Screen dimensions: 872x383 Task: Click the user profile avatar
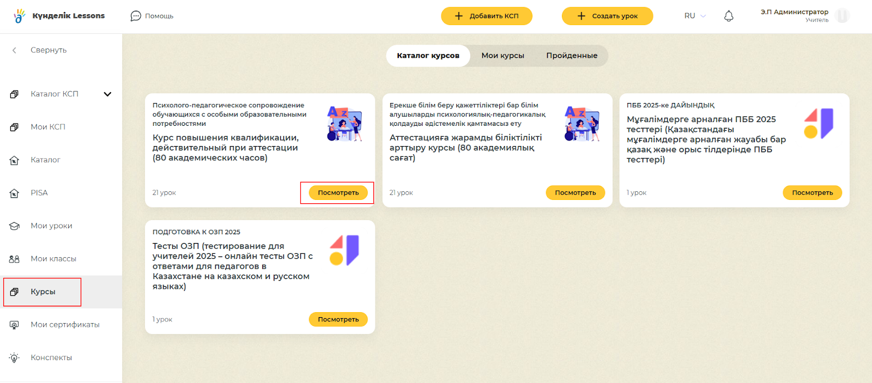click(842, 16)
